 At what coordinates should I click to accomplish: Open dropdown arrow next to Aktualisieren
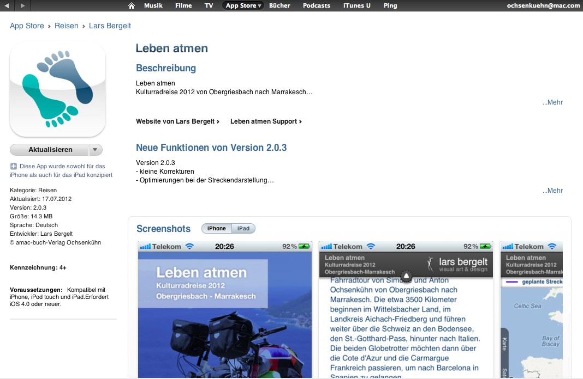click(x=96, y=149)
